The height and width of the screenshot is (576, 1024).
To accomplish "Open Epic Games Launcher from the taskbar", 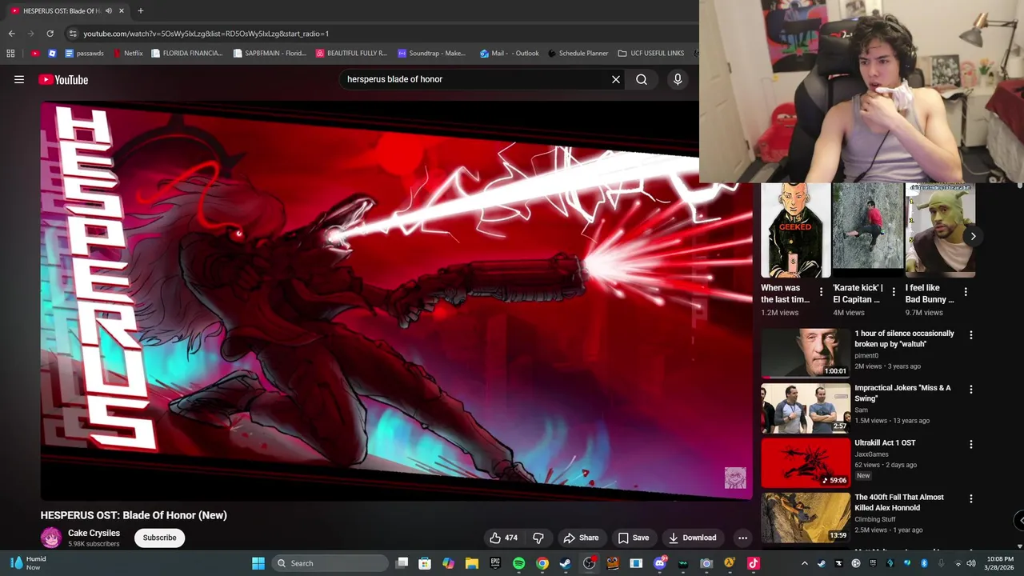I will coord(495,563).
